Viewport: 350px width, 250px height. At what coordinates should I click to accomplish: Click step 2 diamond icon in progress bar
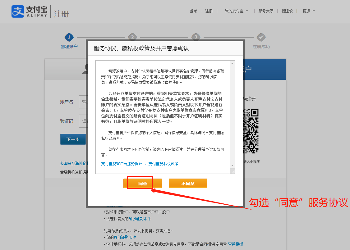tap(132, 37)
